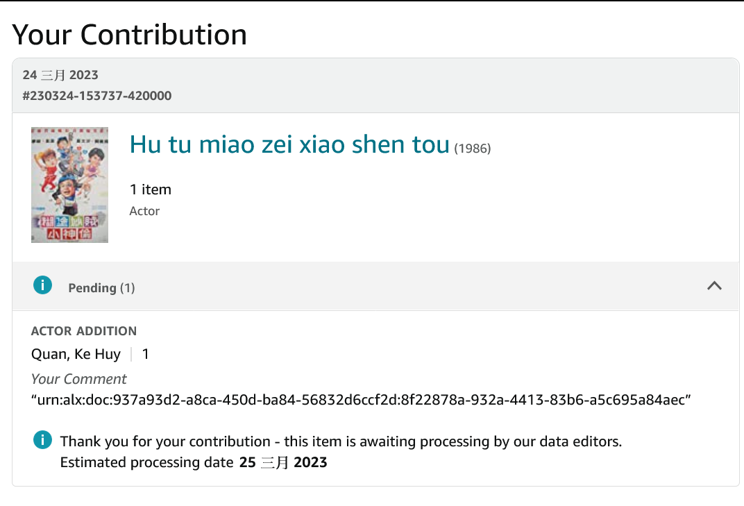Image resolution: width=744 pixels, height=506 pixels.
Task: Click the "Pending (1)" status label
Action: click(101, 288)
